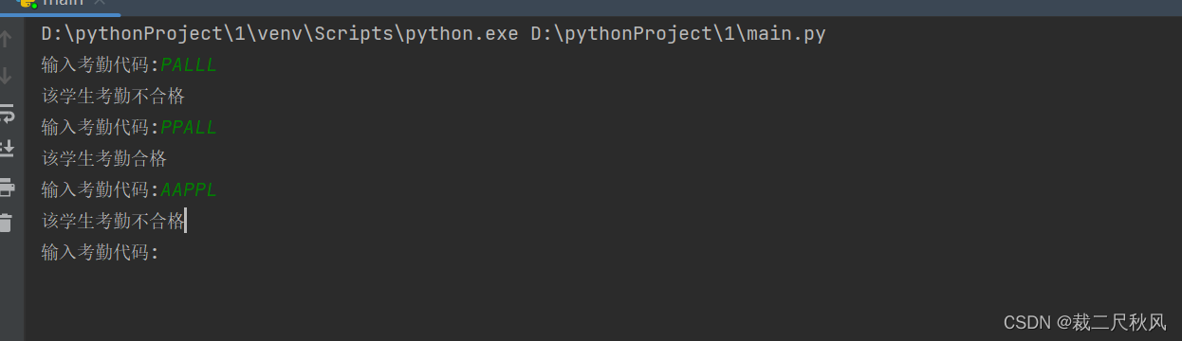Click the green PALLL input text

[x=189, y=65]
